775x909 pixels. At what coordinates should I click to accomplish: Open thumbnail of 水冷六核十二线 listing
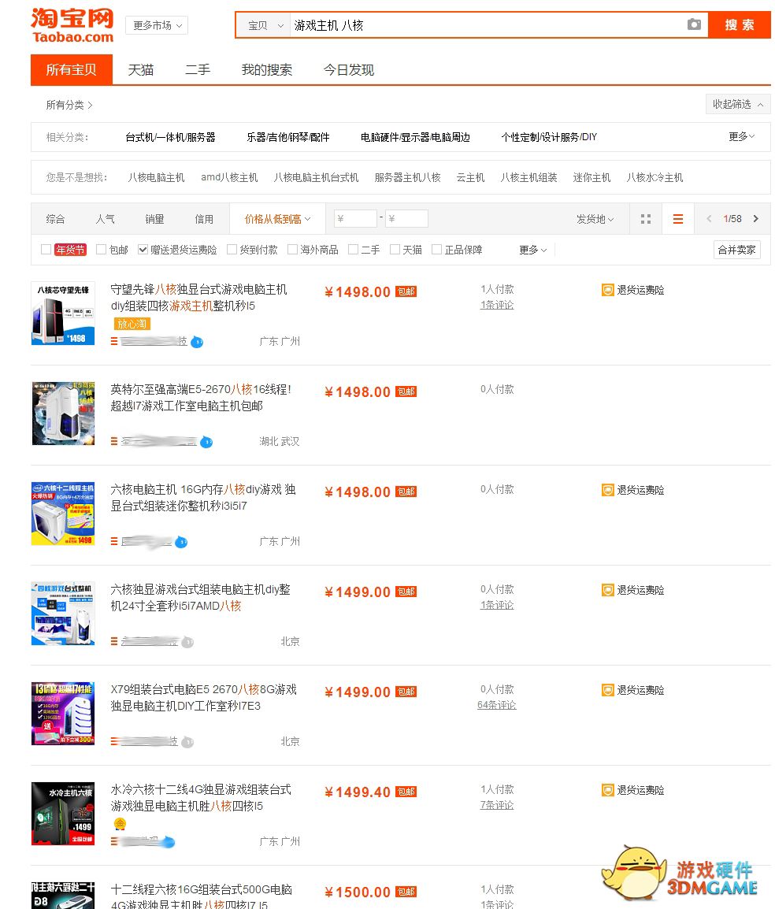(63, 814)
